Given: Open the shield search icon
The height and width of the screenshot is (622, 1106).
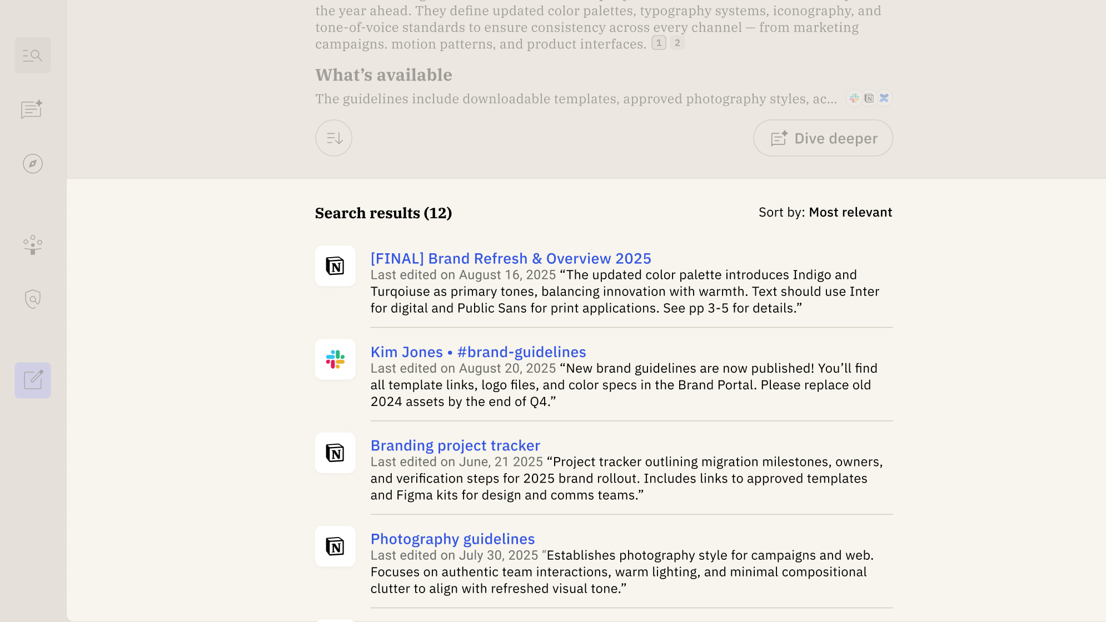Looking at the screenshot, I should [x=32, y=299].
